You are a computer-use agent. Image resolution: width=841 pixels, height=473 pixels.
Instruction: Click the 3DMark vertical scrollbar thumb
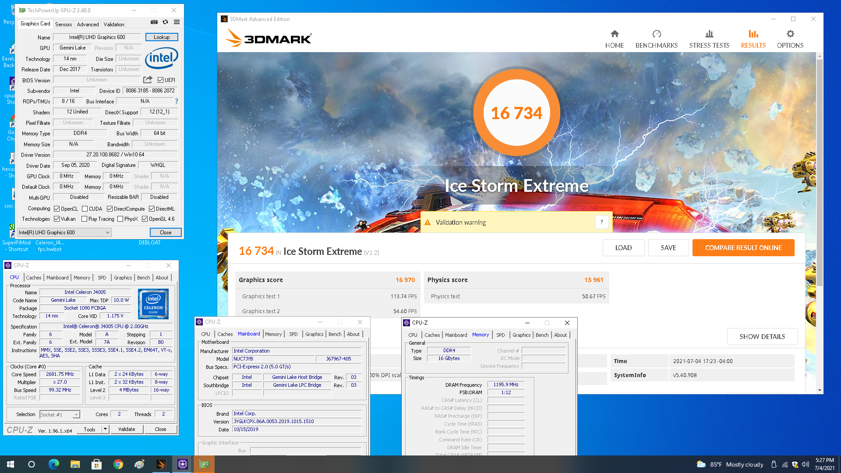[x=820, y=173]
